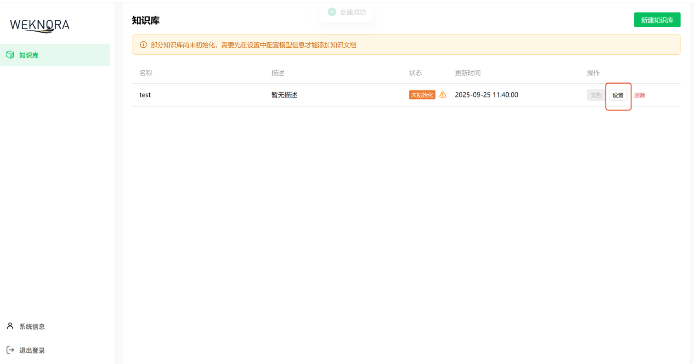Select 知识库 in the left sidebar

[x=28, y=55]
